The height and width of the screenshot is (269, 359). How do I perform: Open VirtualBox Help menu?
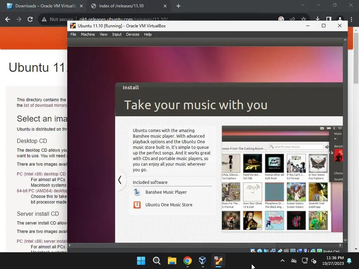(148, 34)
